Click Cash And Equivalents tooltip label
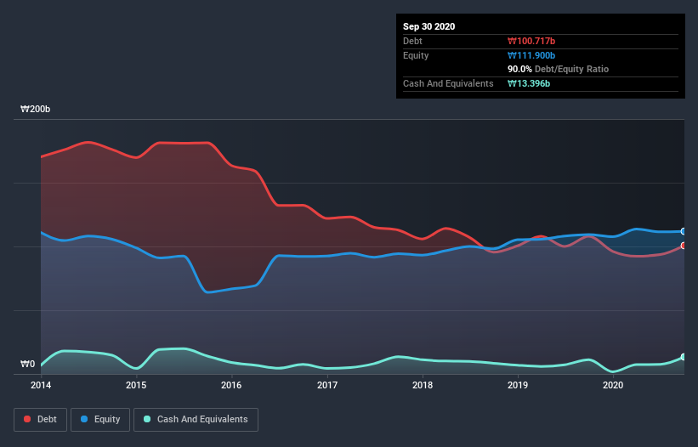The image size is (698, 447). (x=448, y=83)
